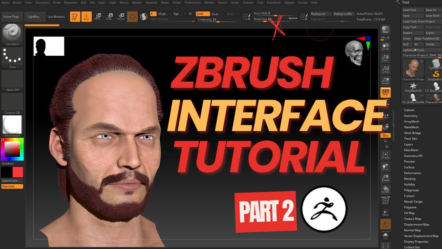
Task: Select the Rotate transform icon in top shelf
Action: (x=121, y=17)
